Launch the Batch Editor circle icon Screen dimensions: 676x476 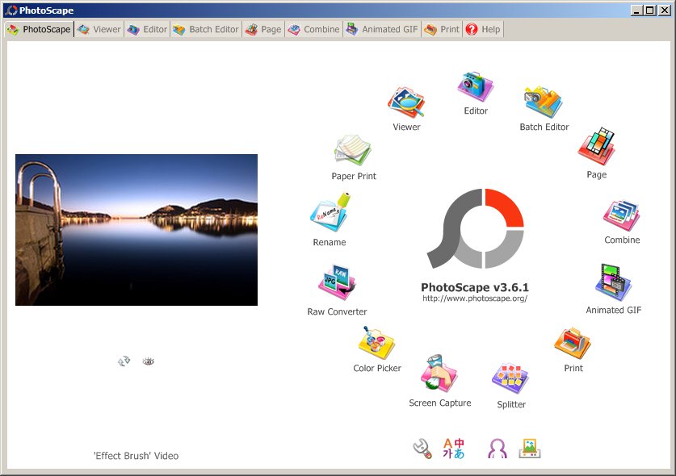pyautogui.click(x=544, y=103)
